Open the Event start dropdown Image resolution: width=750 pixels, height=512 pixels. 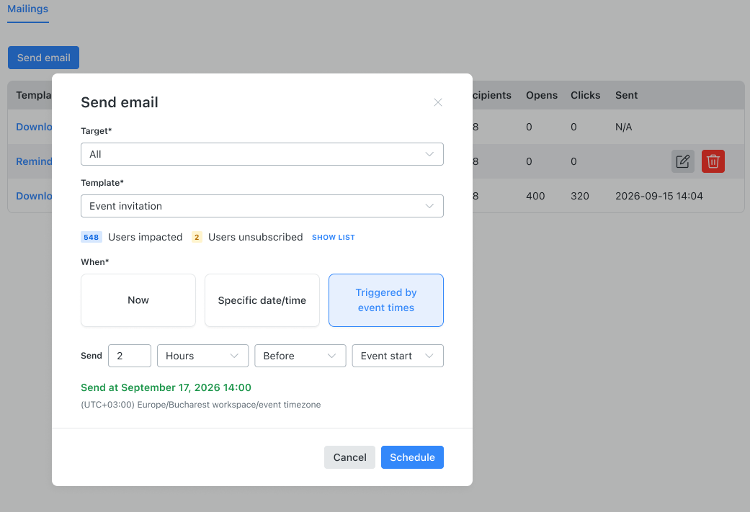pos(398,356)
